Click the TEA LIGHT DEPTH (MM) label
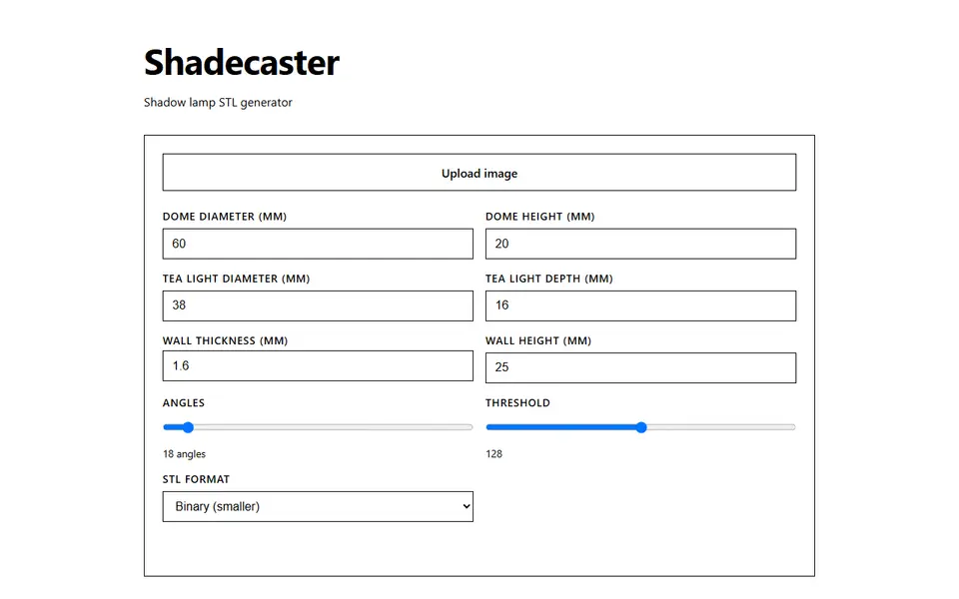959x599 pixels. pyautogui.click(x=549, y=279)
